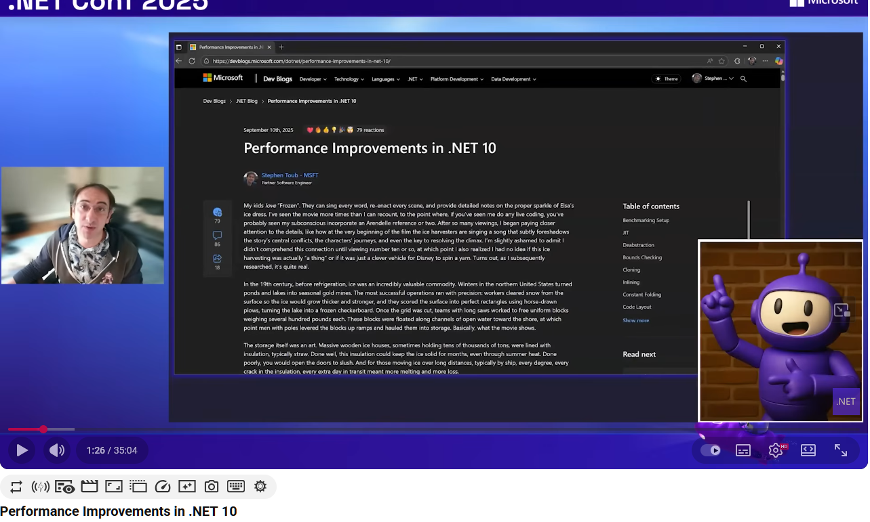The height and width of the screenshot is (522, 870).
Task: Click the video progress bar scrubber
Action: pos(43,429)
